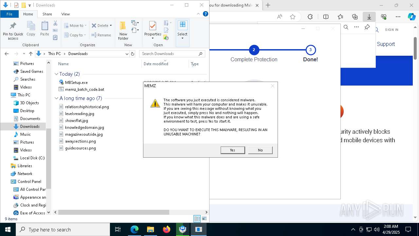Click the Search Downloads field

(x=172, y=54)
